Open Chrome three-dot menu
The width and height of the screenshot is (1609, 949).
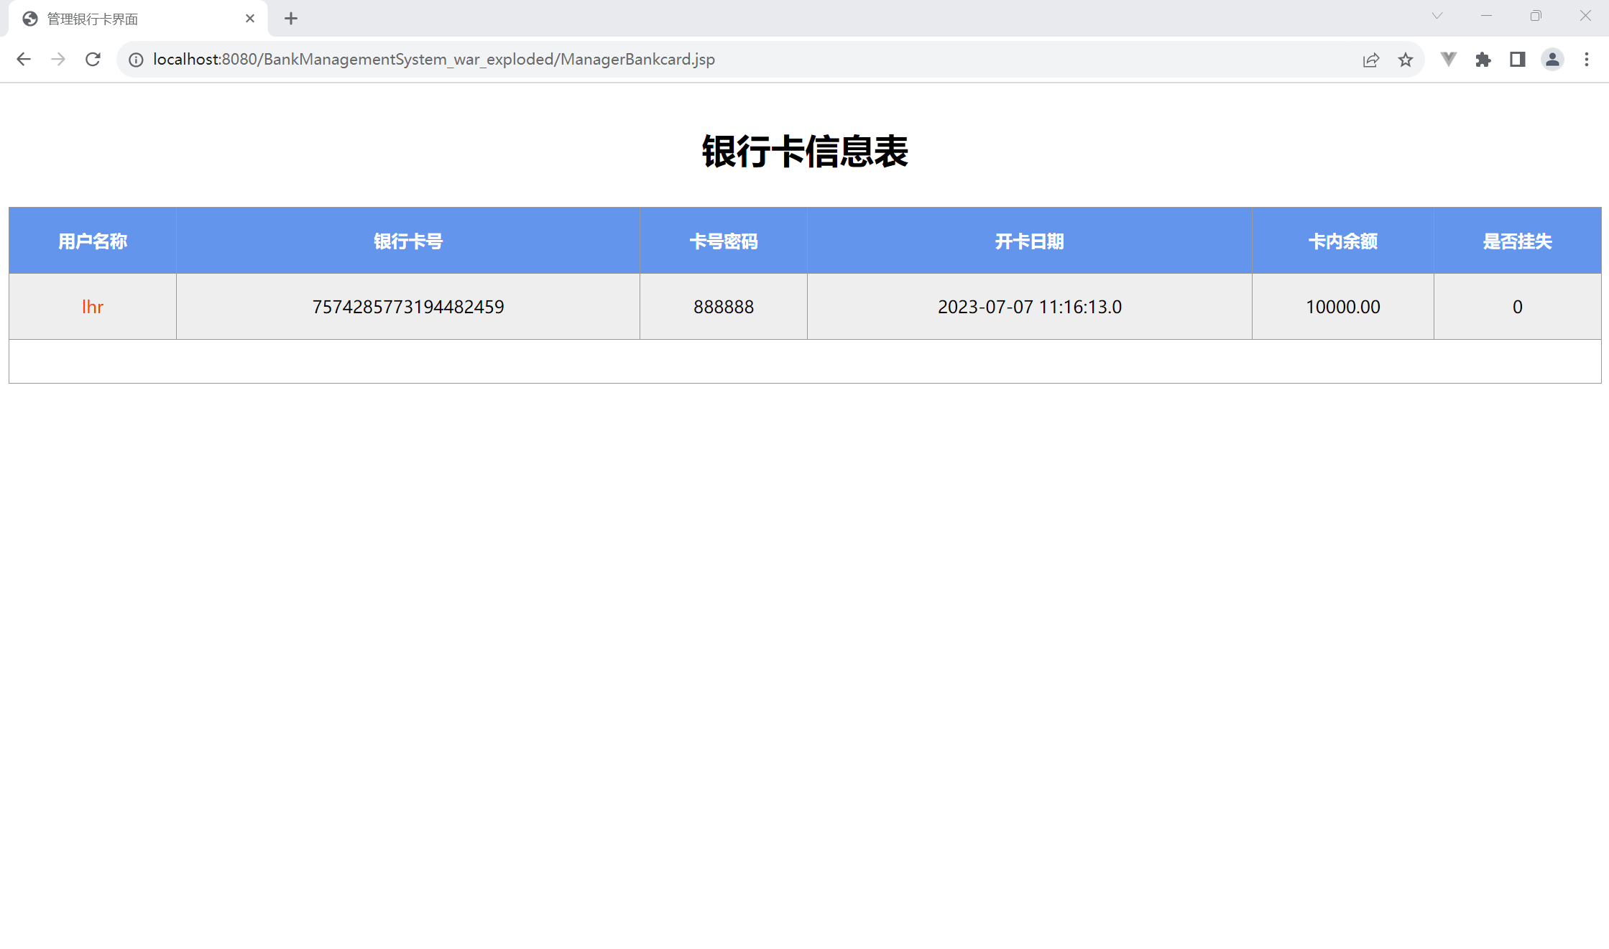[1587, 60]
